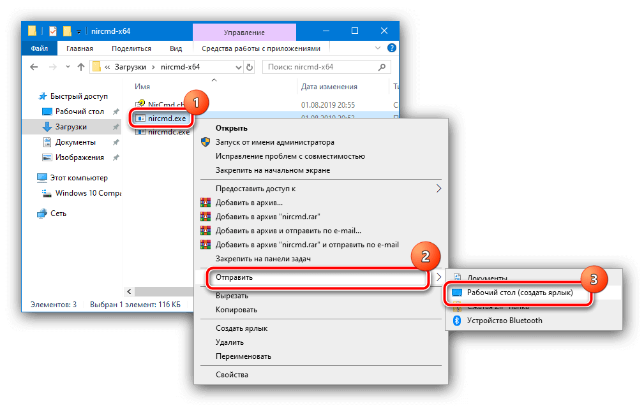Sort by Имя column header
Viewport: 644px width, 406px height.
pyautogui.click(x=142, y=87)
